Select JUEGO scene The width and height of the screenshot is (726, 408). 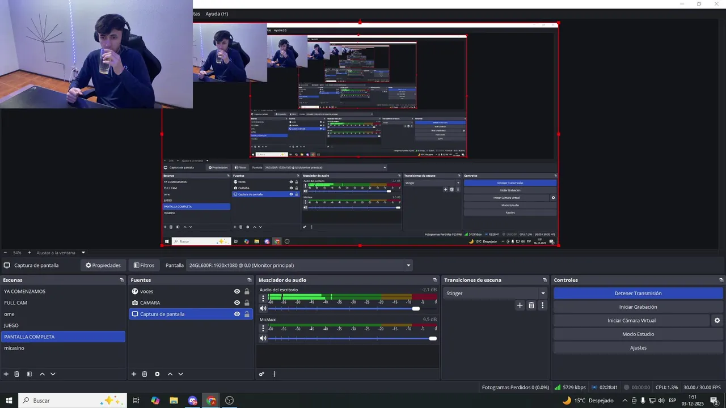[x=63, y=325]
